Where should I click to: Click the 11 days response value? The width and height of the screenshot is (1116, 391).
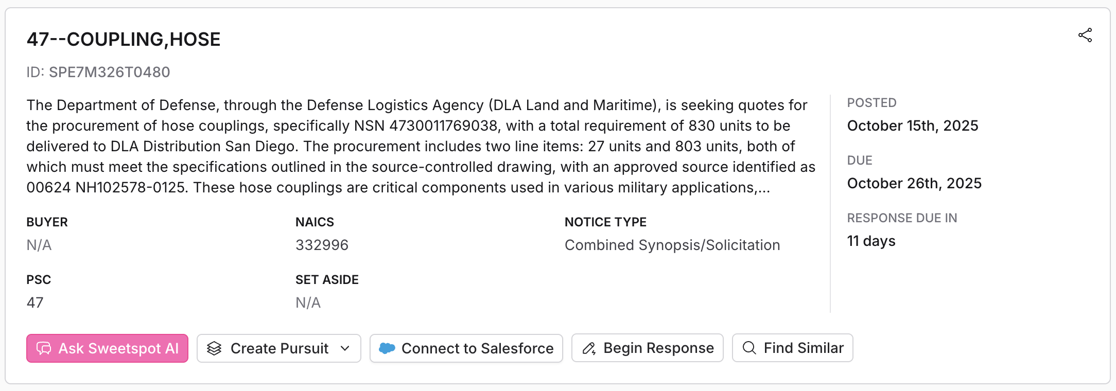click(x=871, y=241)
